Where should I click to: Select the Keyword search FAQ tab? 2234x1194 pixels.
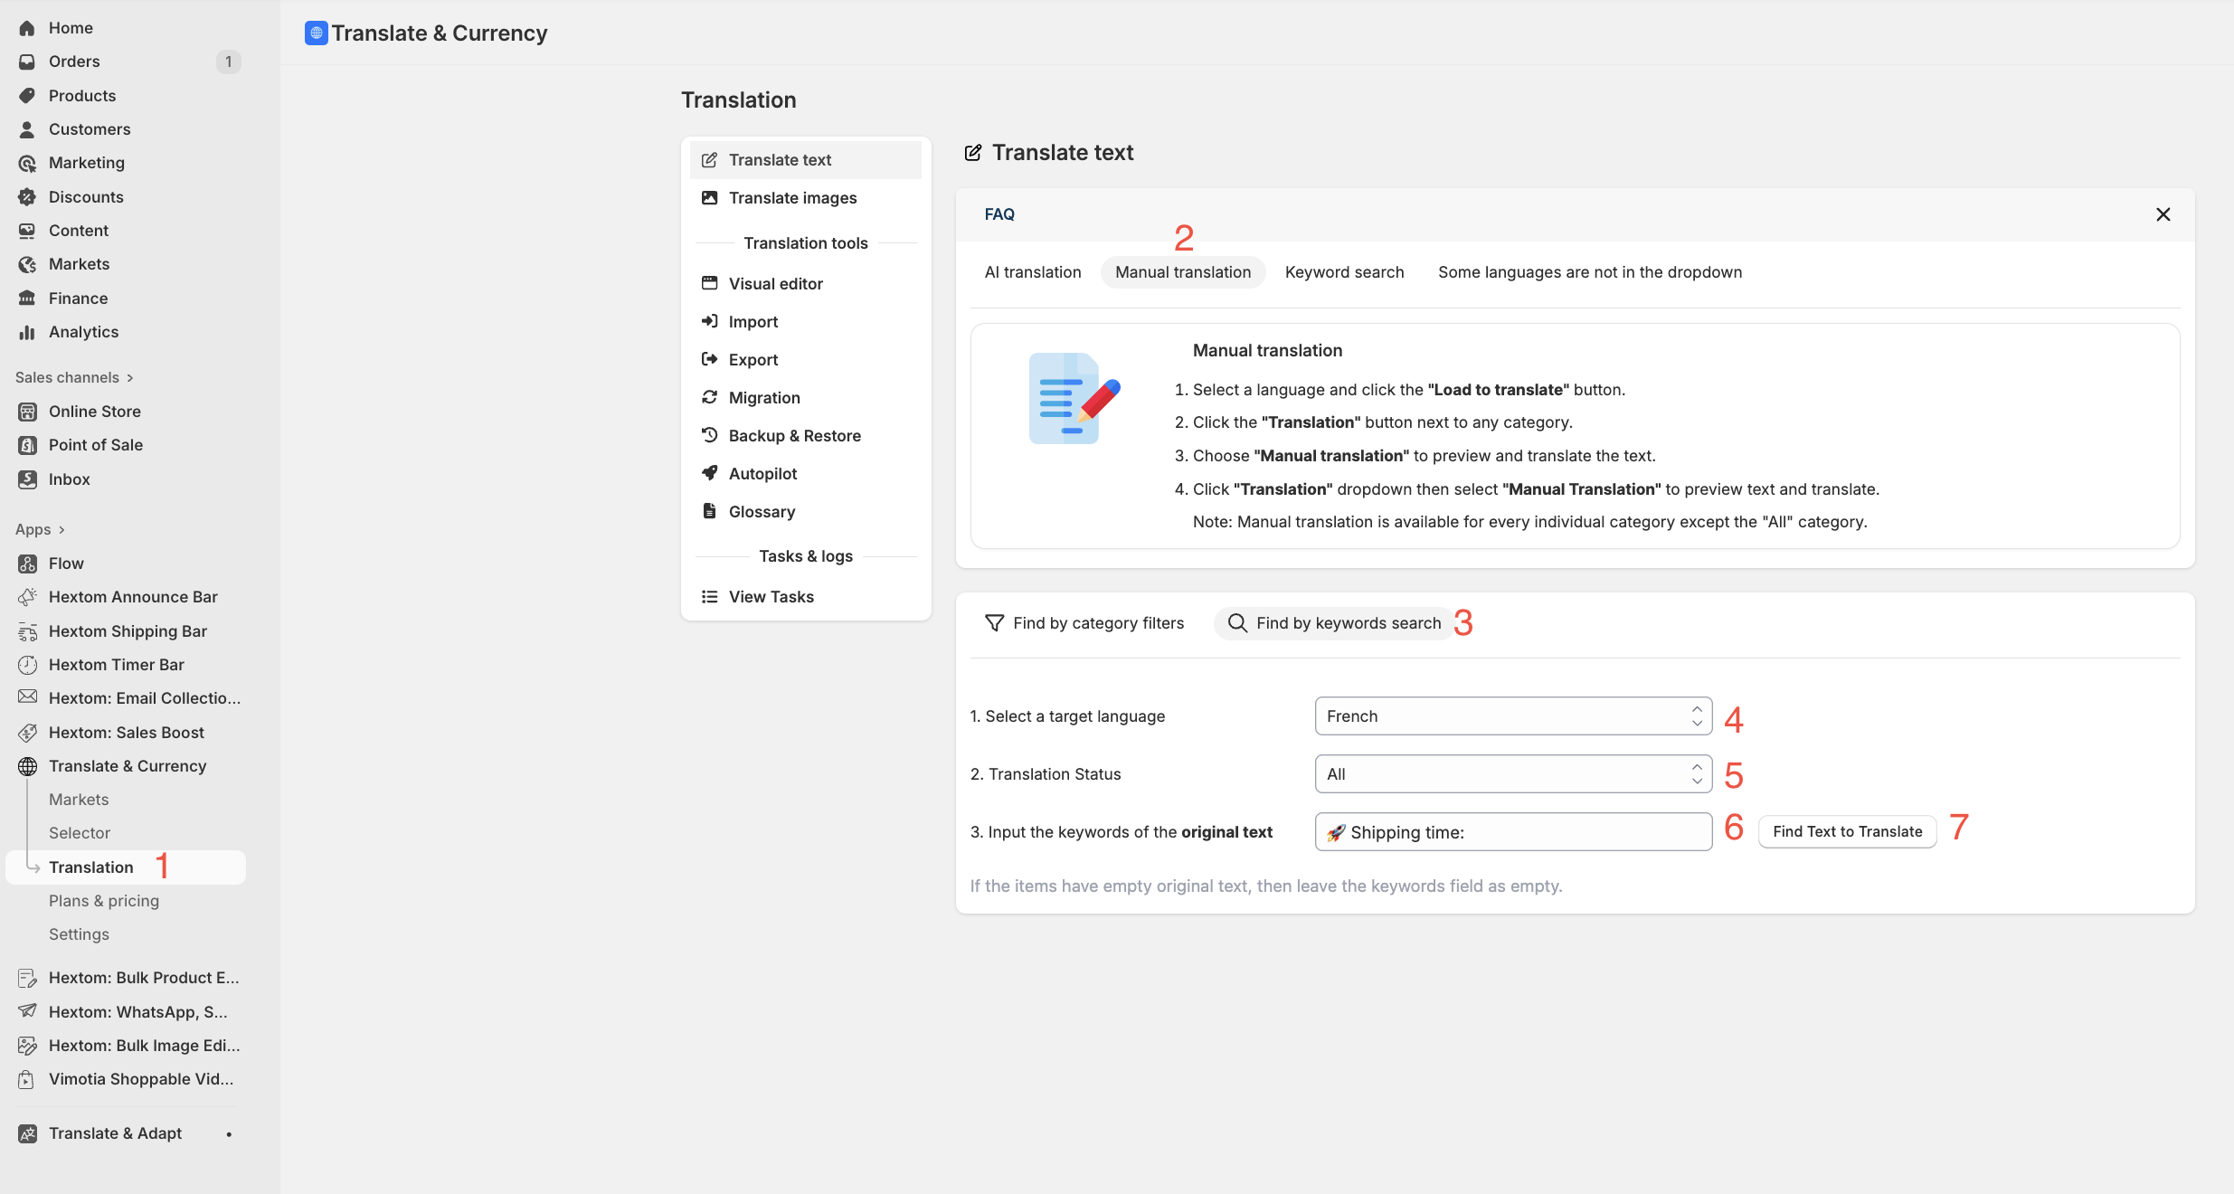1344,272
